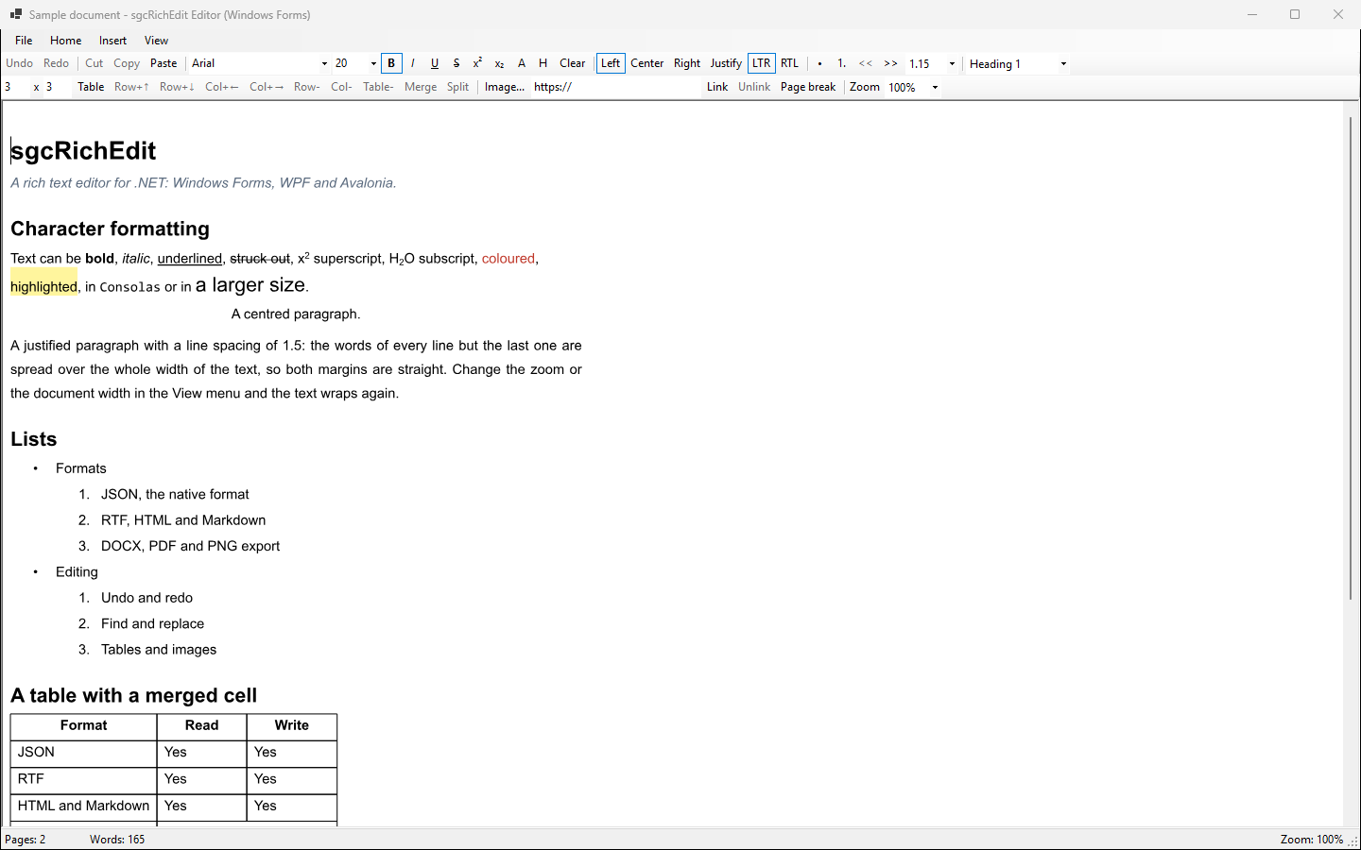Clear formatting with the Clear button
This screenshot has width=1361, height=850.
(573, 63)
